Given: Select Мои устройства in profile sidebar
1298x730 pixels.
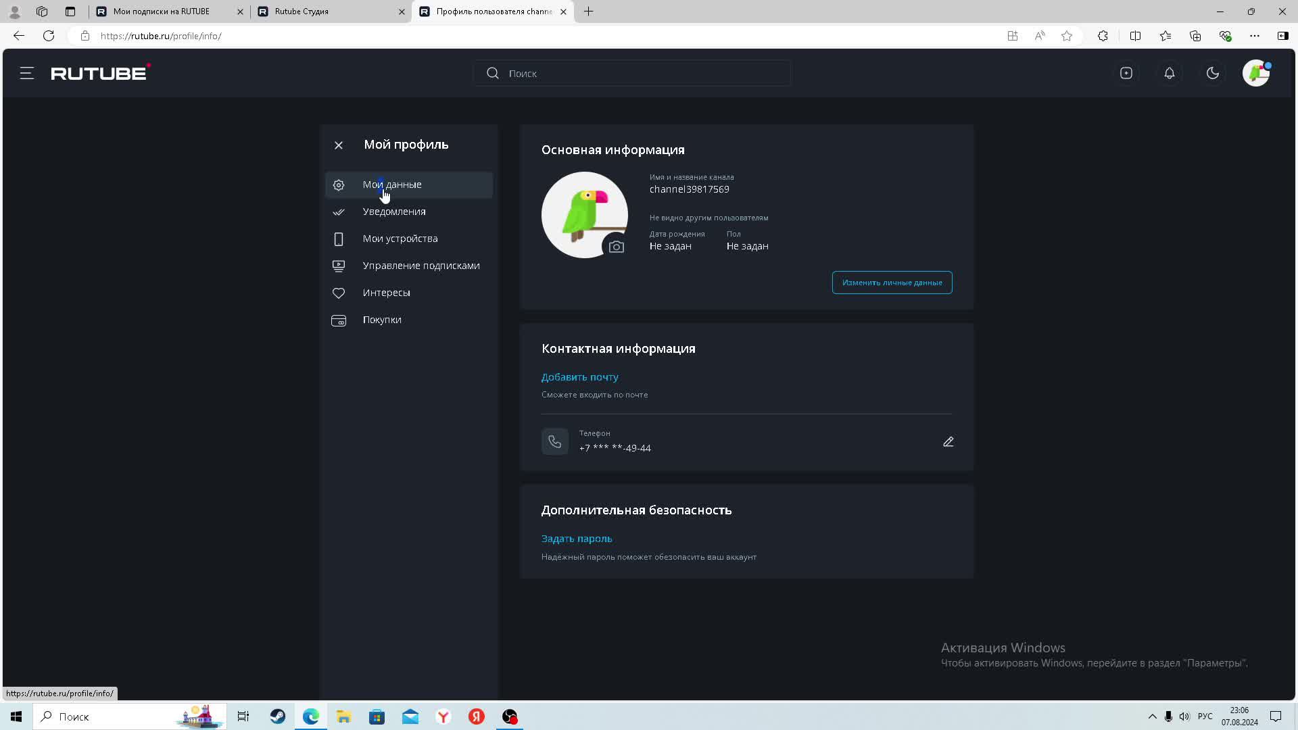Looking at the screenshot, I should click(x=400, y=239).
